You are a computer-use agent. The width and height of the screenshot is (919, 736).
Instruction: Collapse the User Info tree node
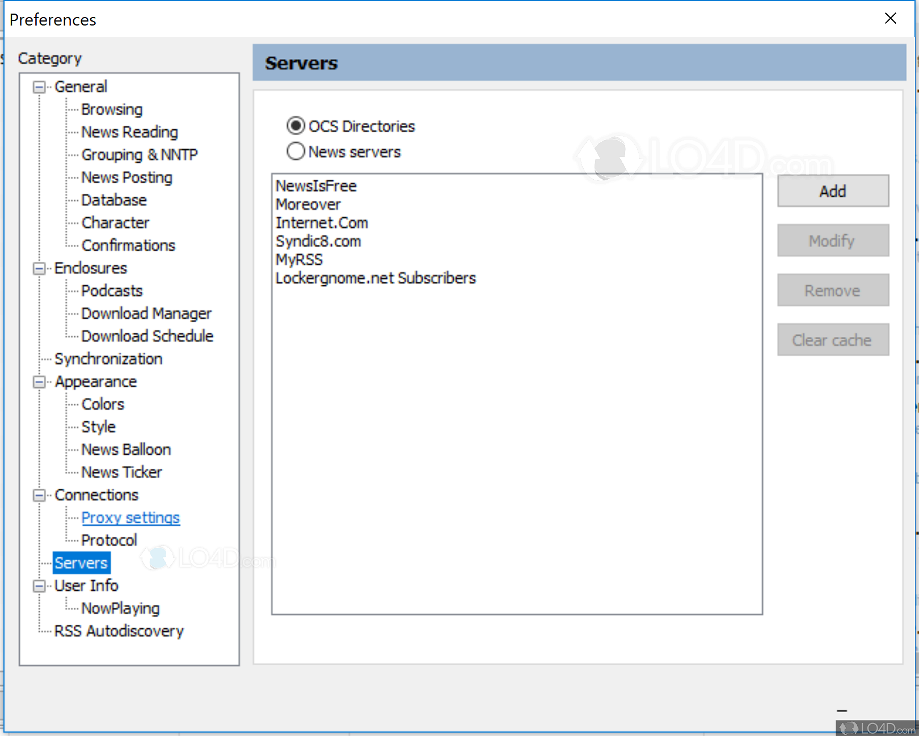coord(39,586)
